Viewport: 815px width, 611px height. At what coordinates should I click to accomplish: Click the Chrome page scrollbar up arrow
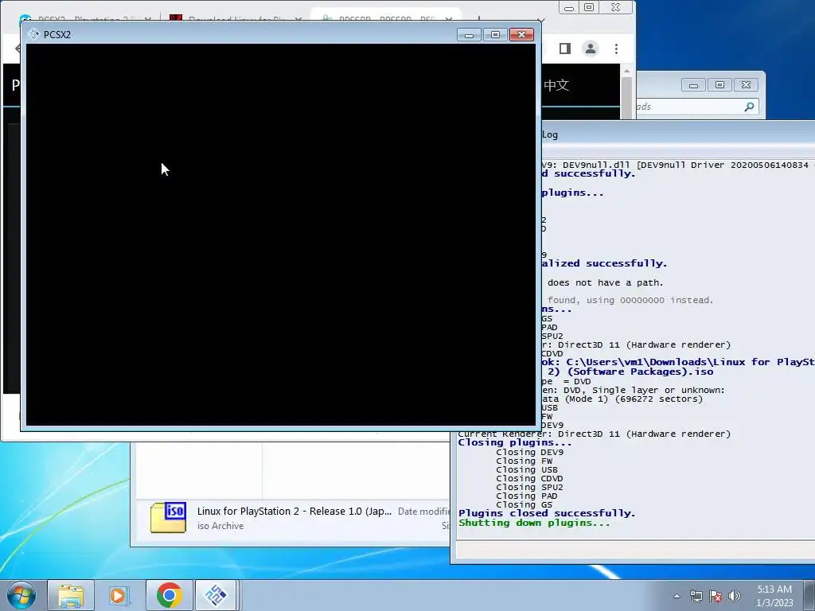(x=626, y=71)
